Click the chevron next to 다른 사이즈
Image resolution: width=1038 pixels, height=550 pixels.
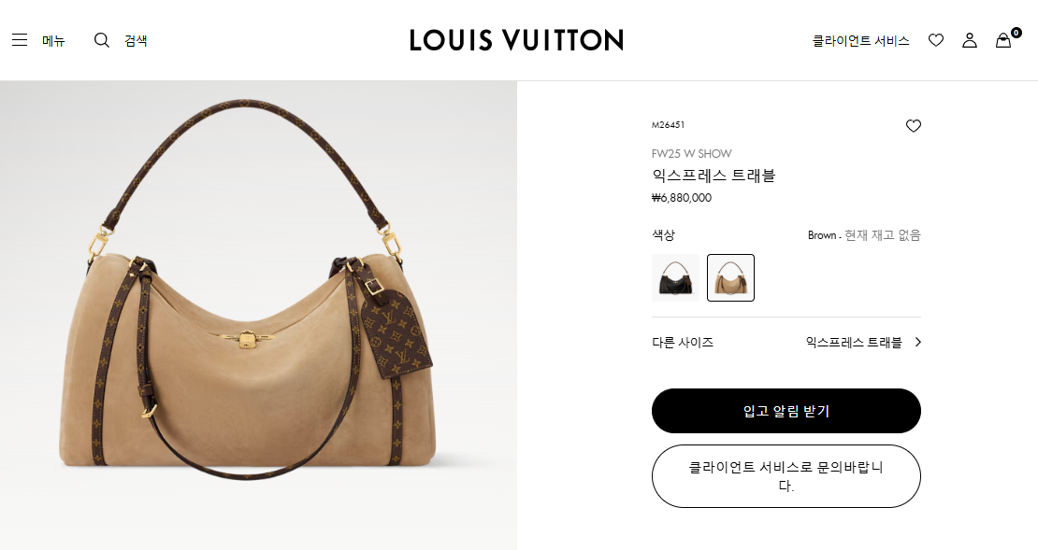[x=917, y=342]
